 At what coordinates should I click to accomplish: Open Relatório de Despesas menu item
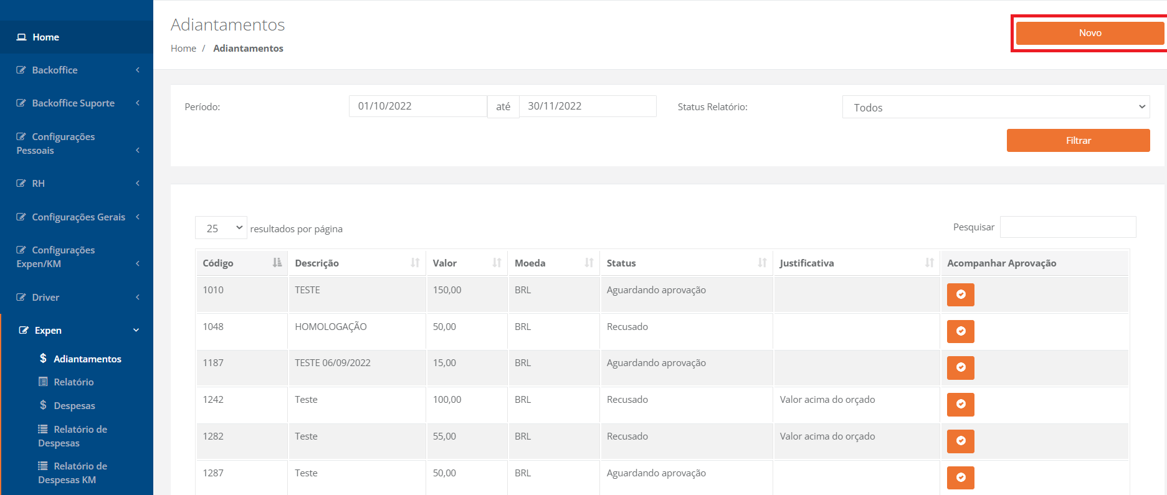pyautogui.click(x=72, y=436)
